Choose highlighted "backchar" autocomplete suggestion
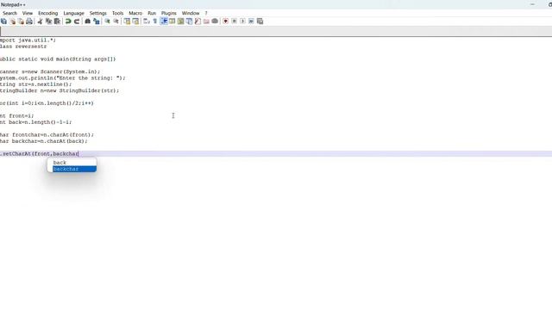The width and height of the screenshot is (552, 310). point(74,169)
